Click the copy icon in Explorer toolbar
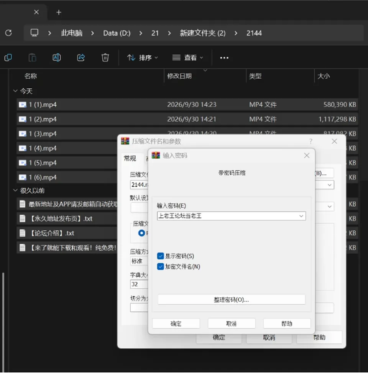Image resolution: width=368 pixels, height=373 pixels. (x=8, y=58)
